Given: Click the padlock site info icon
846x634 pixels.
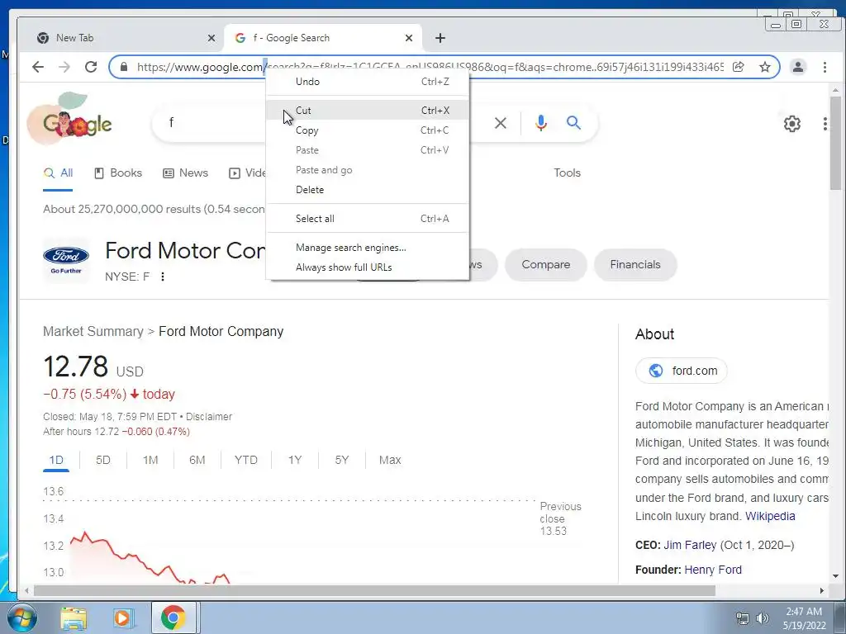Looking at the screenshot, I should pos(124,67).
